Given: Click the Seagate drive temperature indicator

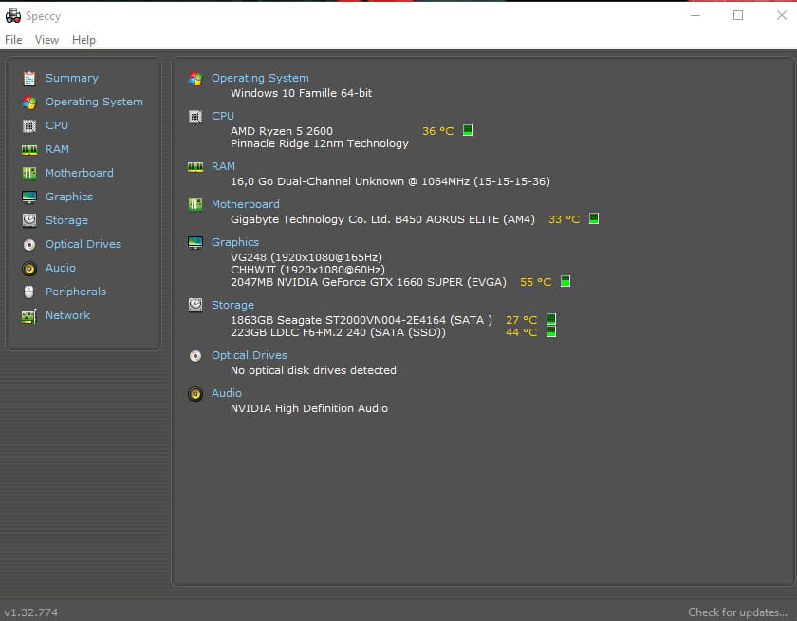Looking at the screenshot, I should pyautogui.click(x=551, y=320).
